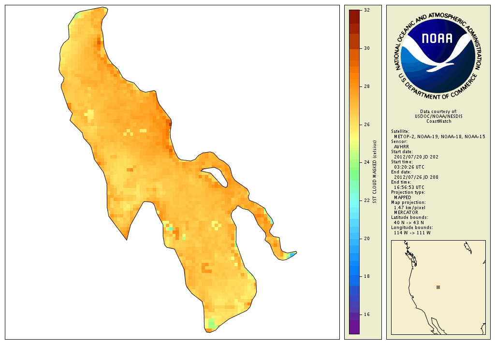
Task: Click the MERCATOR value
Action: 406,213
